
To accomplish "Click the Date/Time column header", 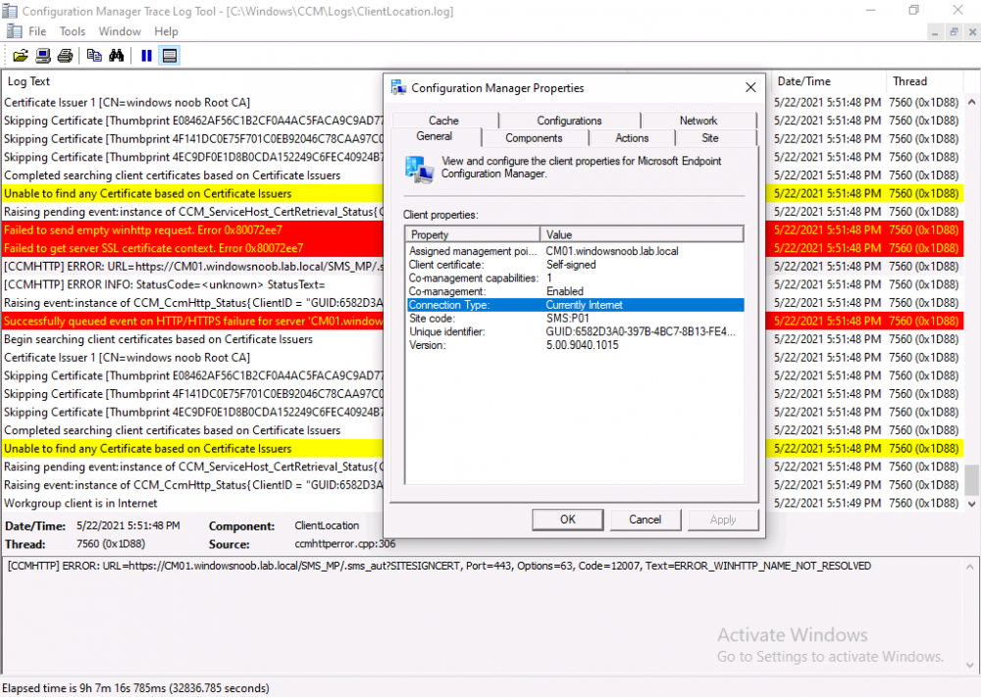I will pos(829,81).
